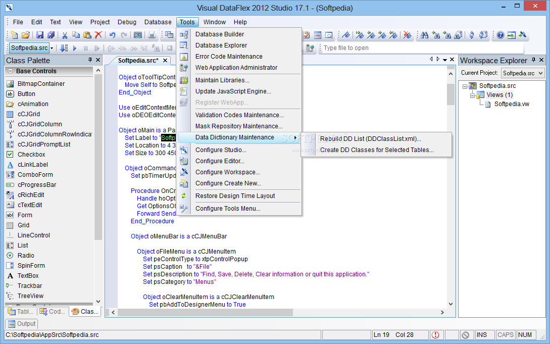550x344 pixels.
Task: Open the Softpedia.src project dropdown in toolbar
Action: (x=52, y=48)
